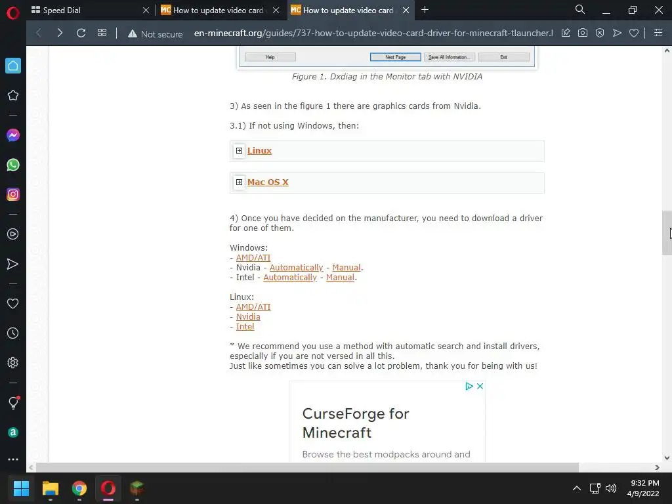Screen dimensions: 672x504
Task: Expand the Mac OS X section plus box
Action: click(239, 182)
